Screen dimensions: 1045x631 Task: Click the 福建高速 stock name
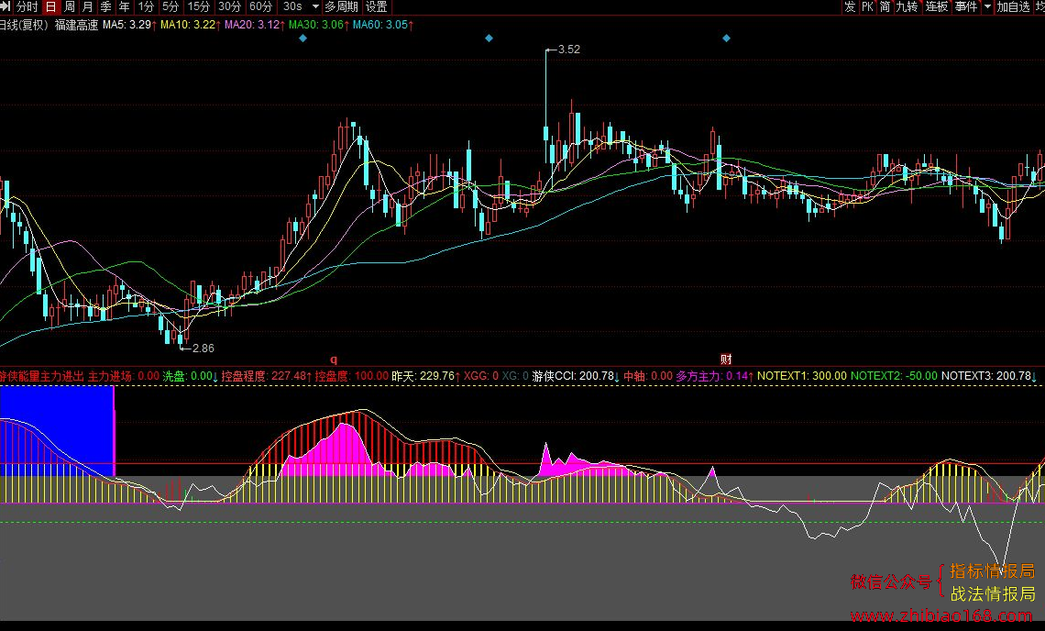coord(77,25)
